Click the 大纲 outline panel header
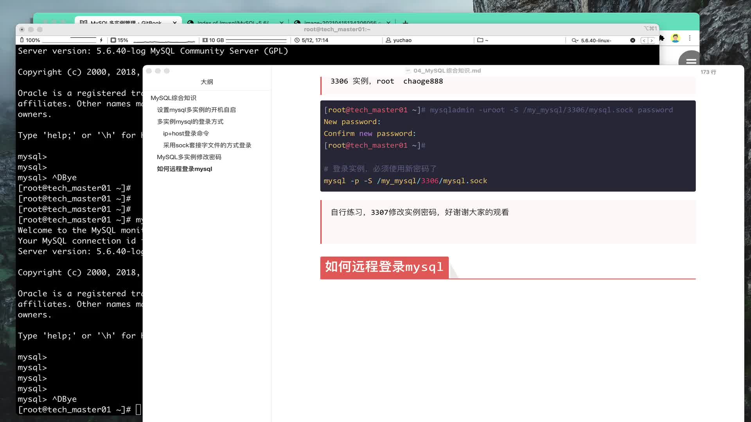The image size is (751, 422). click(x=207, y=82)
